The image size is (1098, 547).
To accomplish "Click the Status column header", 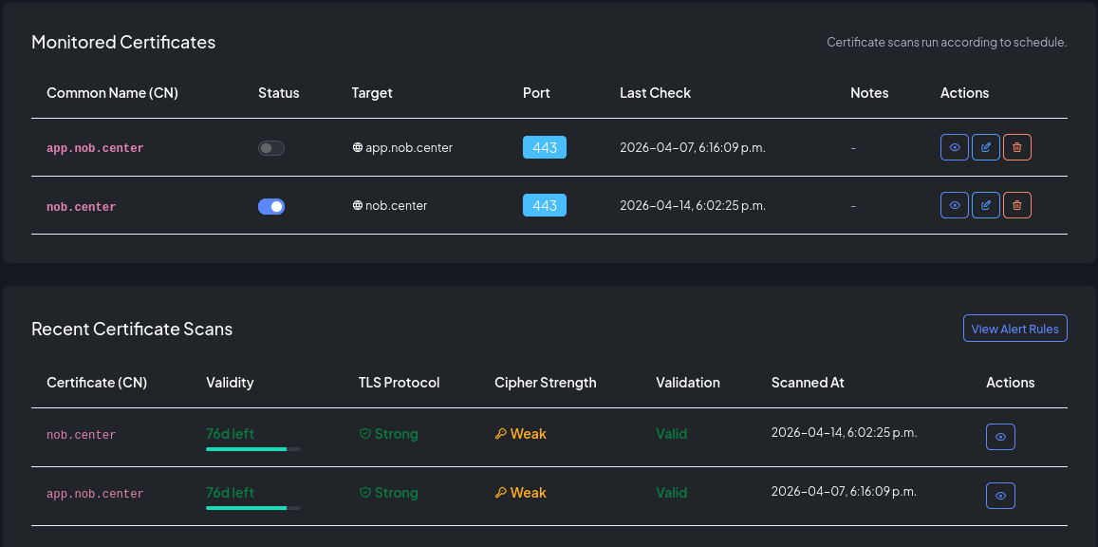I will click(279, 93).
